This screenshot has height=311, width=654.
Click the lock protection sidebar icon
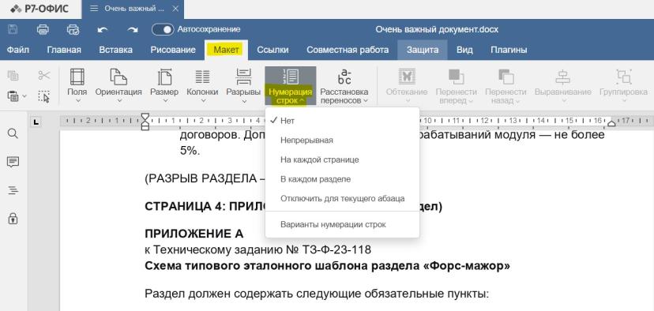point(13,218)
